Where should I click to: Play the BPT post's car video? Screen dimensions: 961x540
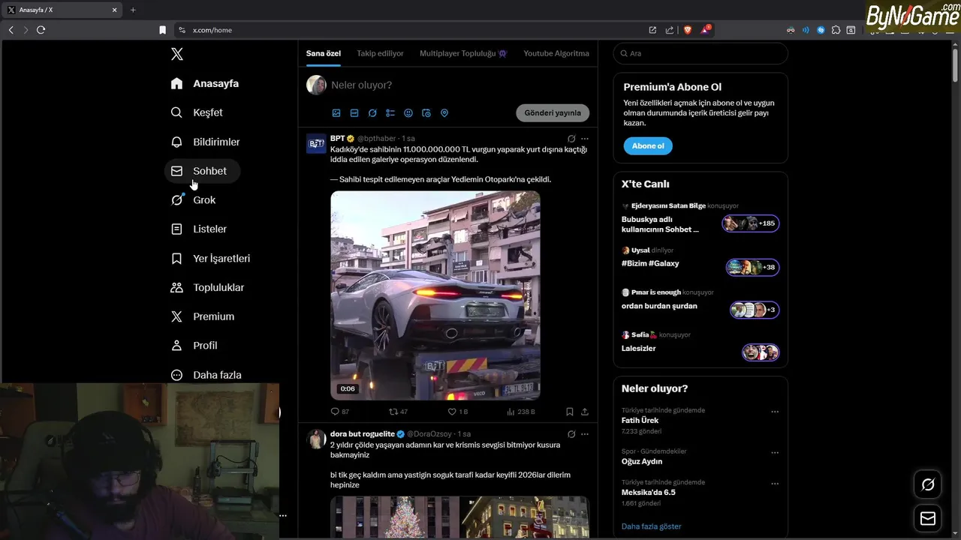point(435,295)
